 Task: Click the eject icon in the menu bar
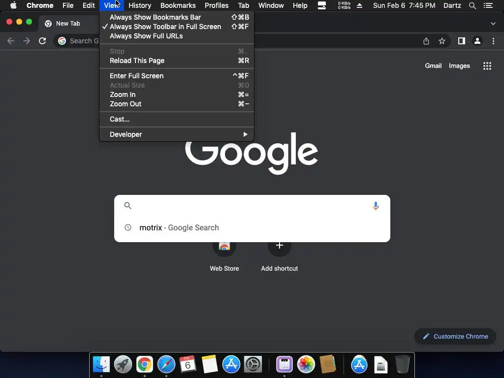coord(360,5)
